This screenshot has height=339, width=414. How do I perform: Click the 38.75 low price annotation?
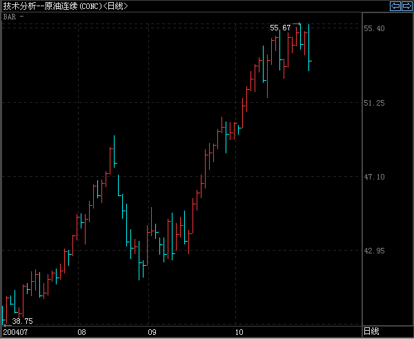(x=23, y=321)
